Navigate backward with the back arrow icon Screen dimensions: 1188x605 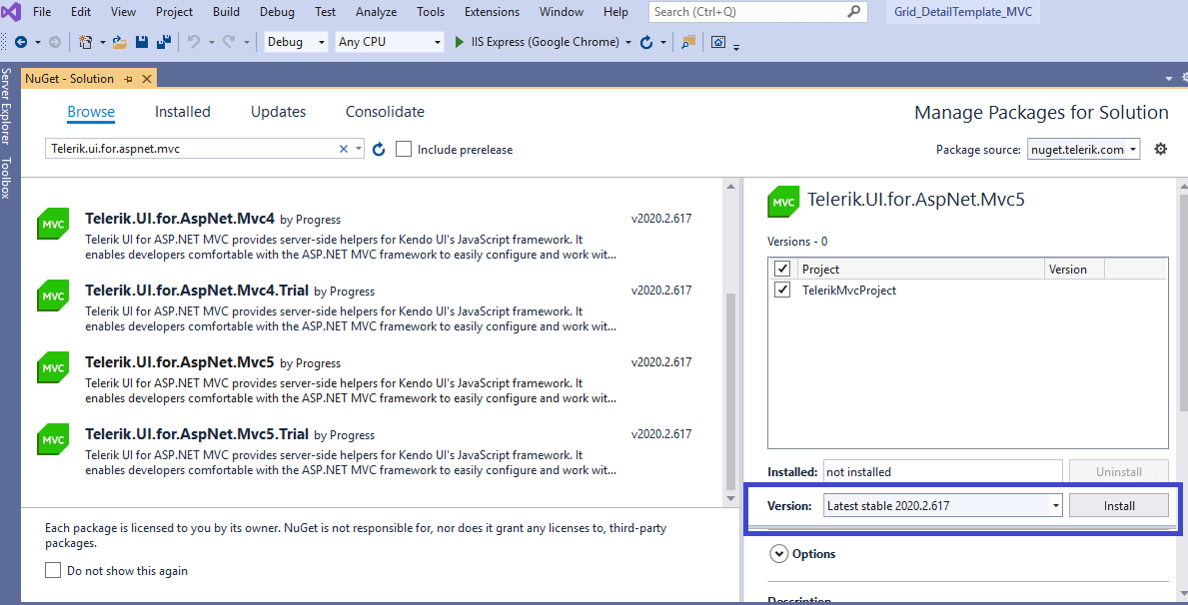point(20,42)
